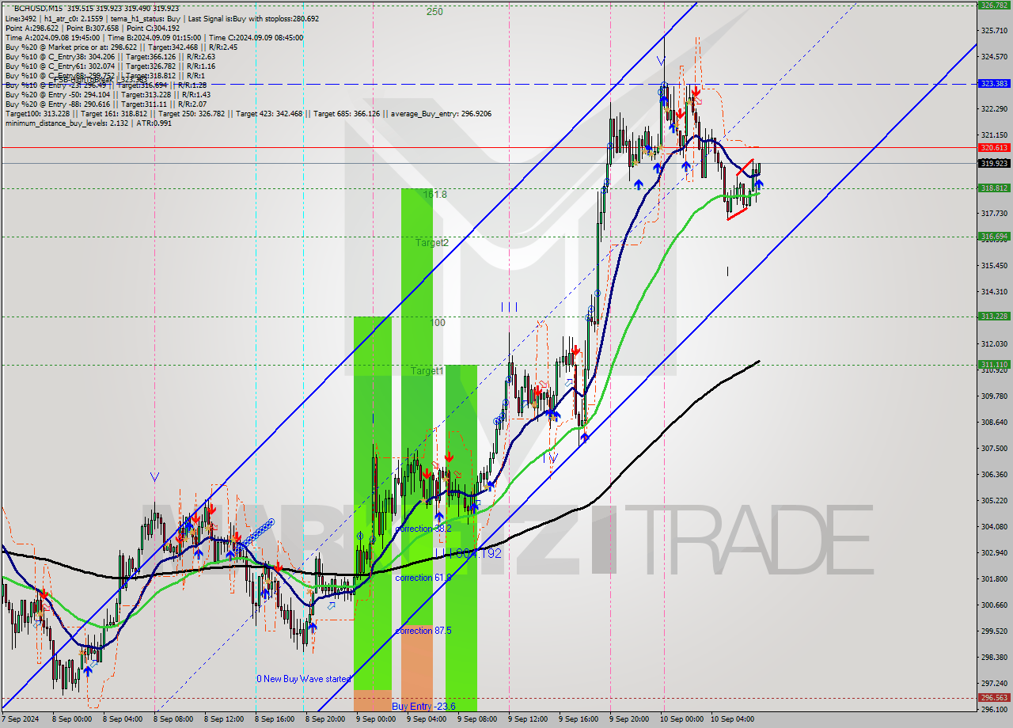Click the 297.240 price axis value
The width and height of the screenshot is (1013, 728).
click(994, 683)
